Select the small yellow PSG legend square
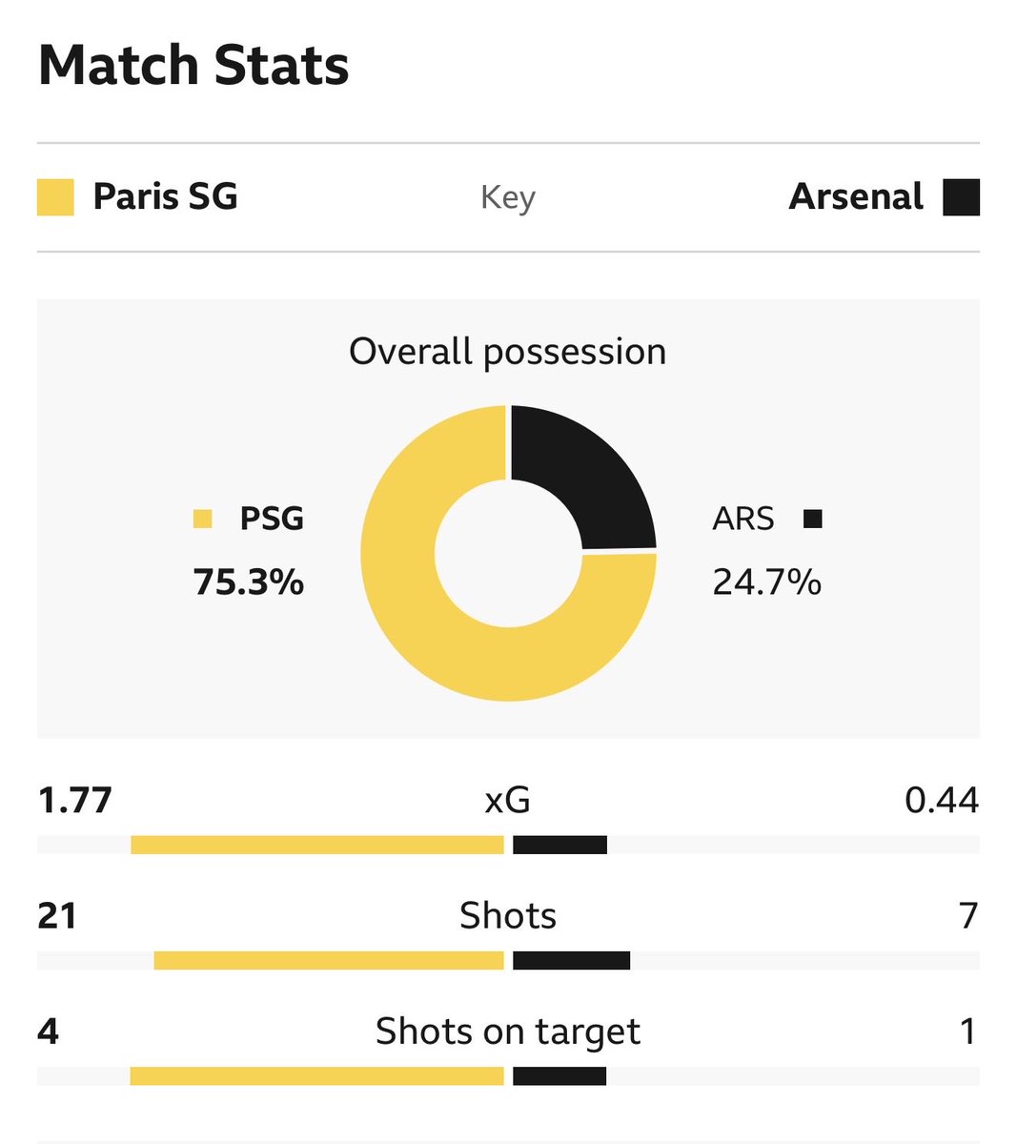 [202, 519]
